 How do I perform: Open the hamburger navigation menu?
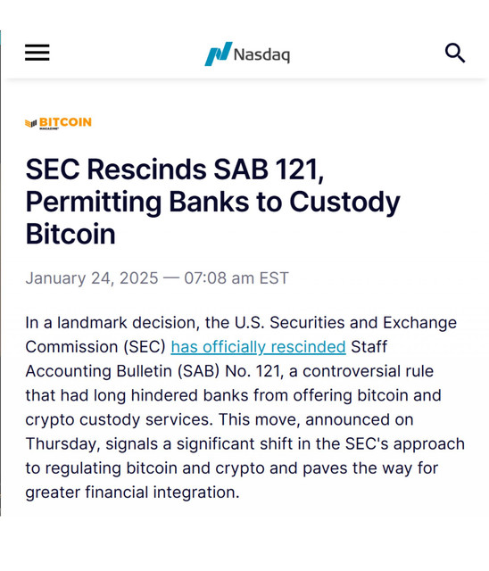[x=37, y=53]
